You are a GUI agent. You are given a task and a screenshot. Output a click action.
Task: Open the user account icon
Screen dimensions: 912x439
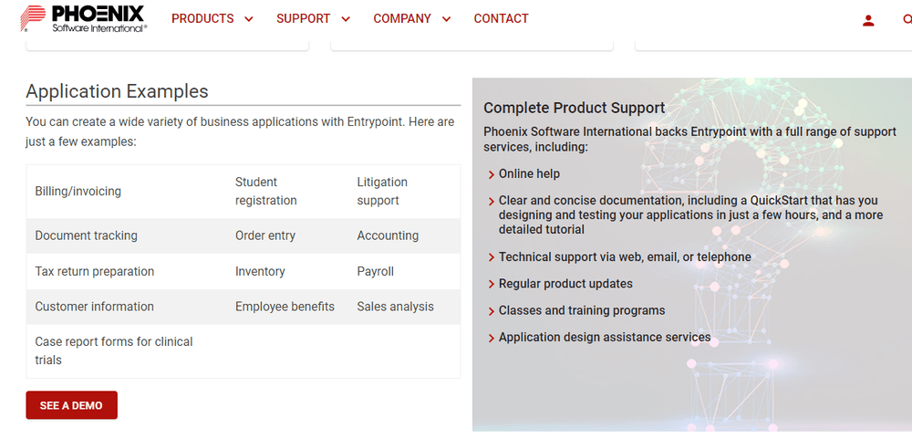(868, 21)
